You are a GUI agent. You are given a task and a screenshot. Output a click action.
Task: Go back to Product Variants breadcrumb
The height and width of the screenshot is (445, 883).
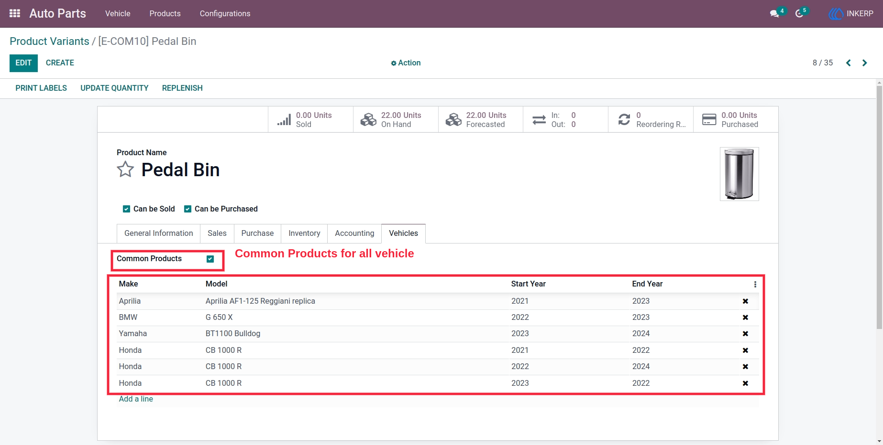point(49,42)
